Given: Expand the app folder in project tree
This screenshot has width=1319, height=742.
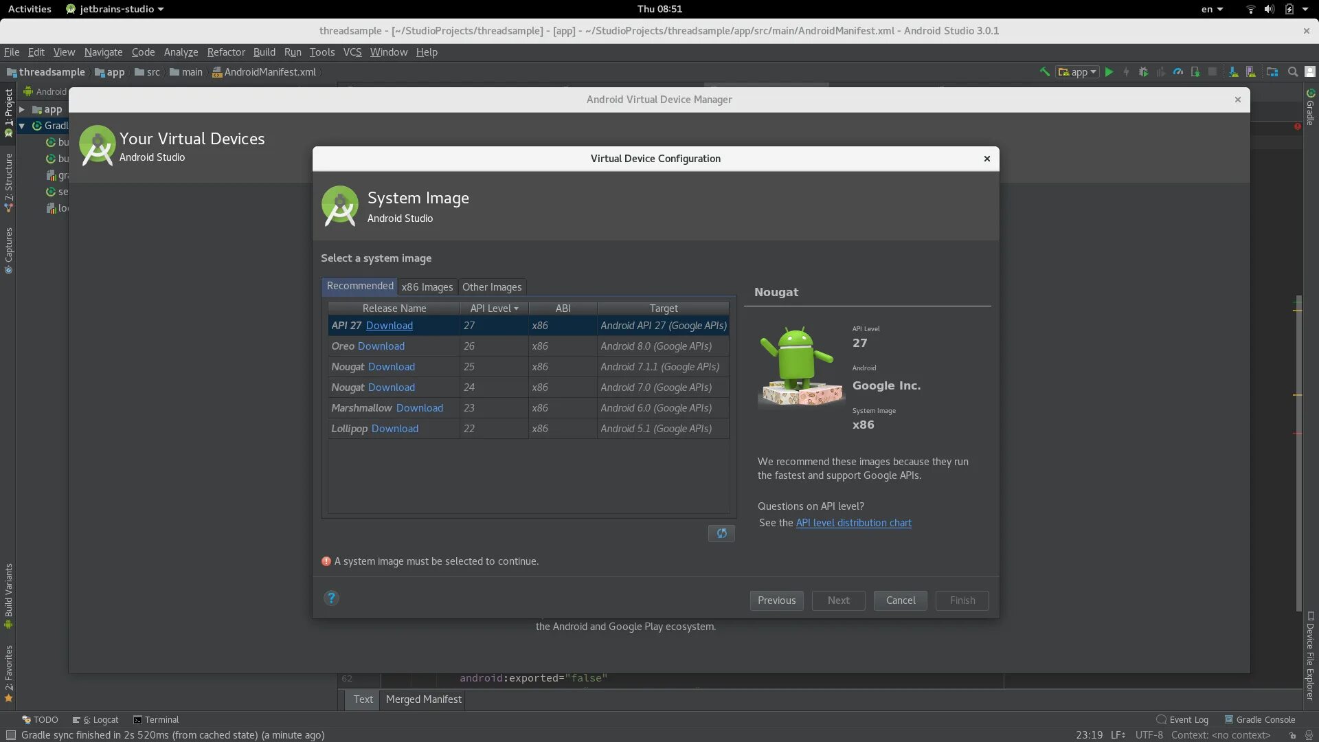Looking at the screenshot, I should click(x=22, y=109).
